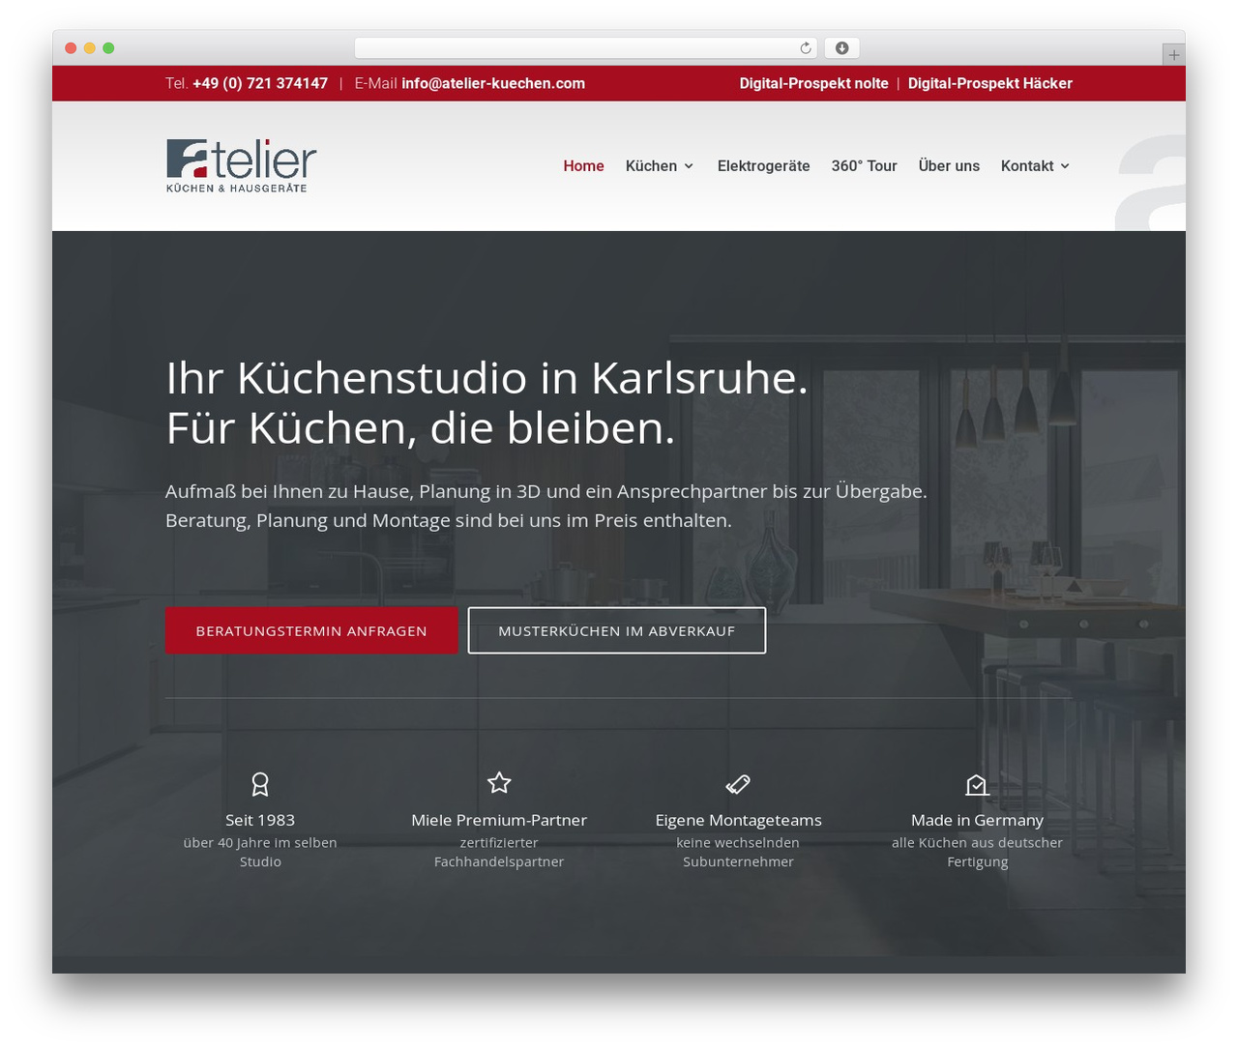Open the 360° Tour menu item
This screenshot has width=1238, height=1048.
(865, 166)
